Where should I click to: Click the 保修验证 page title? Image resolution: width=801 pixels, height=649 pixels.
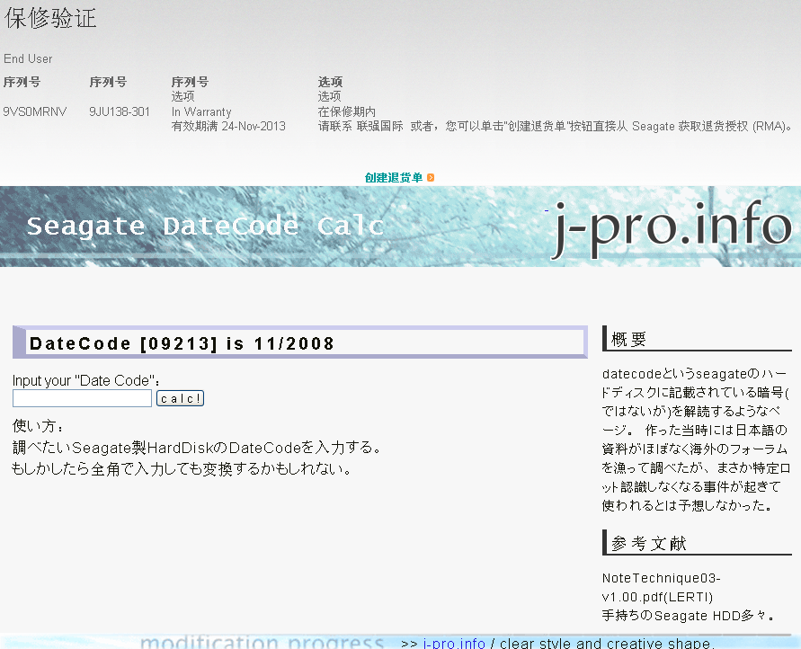pyautogui.click(x=50, y=18)
